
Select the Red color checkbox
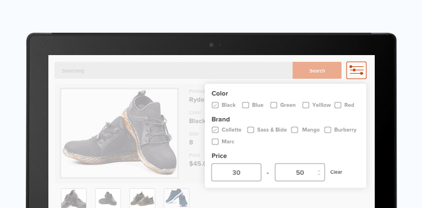point(338,105)
